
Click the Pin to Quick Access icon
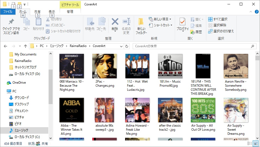click(x=11, y=21)
